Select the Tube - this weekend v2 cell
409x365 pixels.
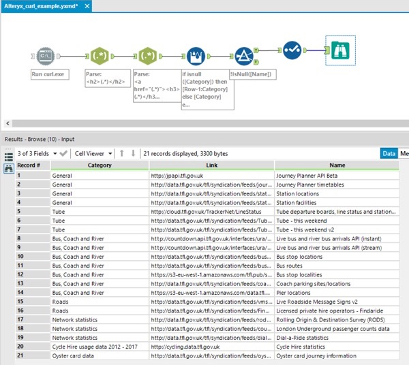337,229
